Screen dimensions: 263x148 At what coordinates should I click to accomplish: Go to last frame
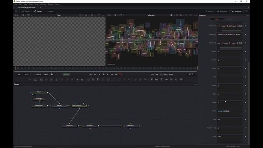pyautogui.click(x=116, y=74)
